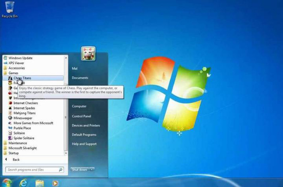Open Control Panel from Start menu
The height and width of the screenshot is (187, 283).
81,116
